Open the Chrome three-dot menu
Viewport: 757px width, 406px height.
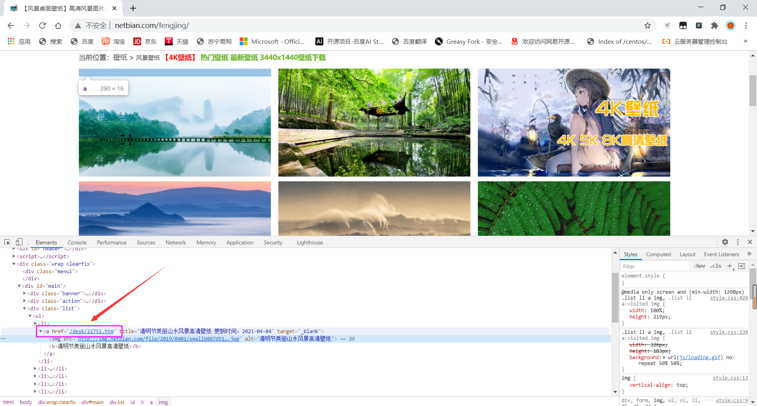tap(746, 25)
